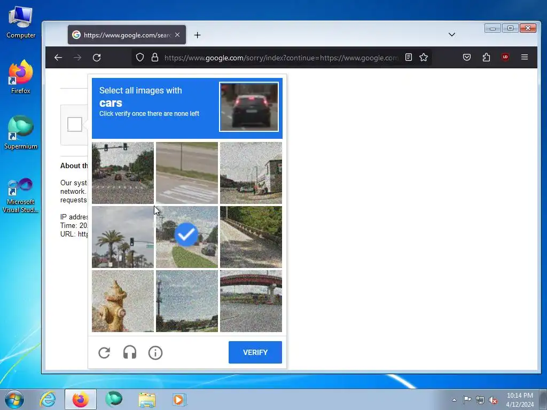Screen dimensions: 547x410
Task: Click the padlock site security icon
Action: coord(155,58)
